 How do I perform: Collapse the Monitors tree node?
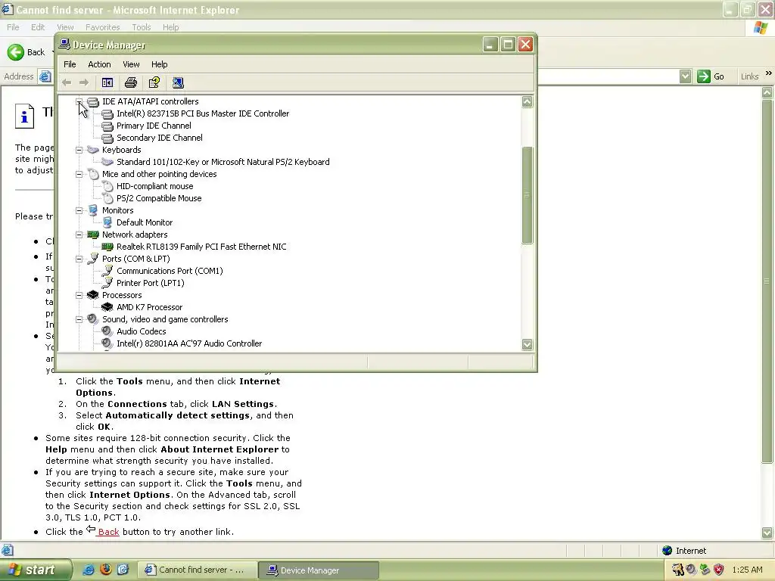tap(79, 210)
